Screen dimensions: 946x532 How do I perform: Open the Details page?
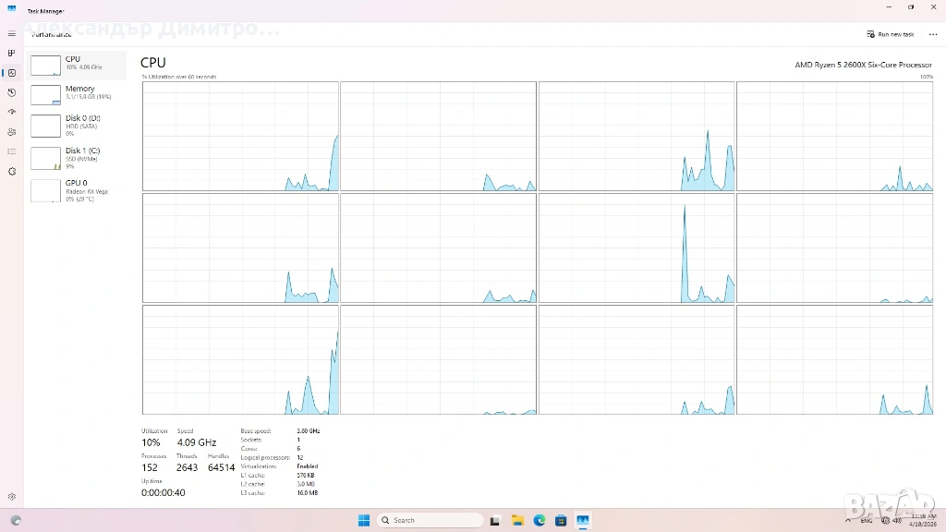pos(11,151)
